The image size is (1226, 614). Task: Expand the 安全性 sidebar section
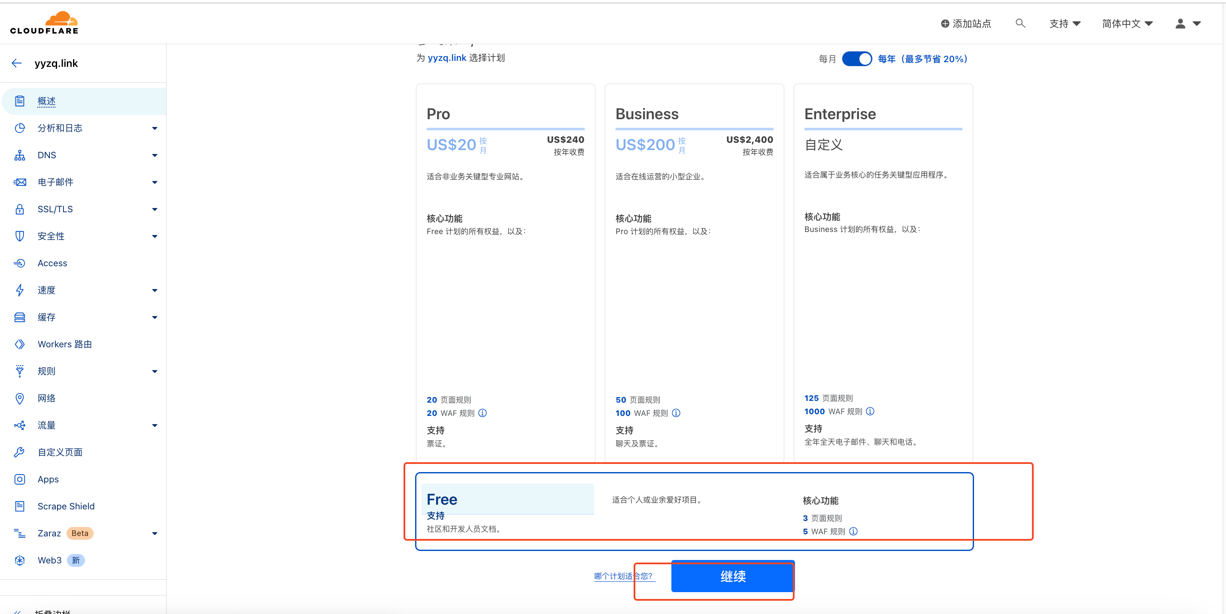pyautogui.click(x=154, y=236)
